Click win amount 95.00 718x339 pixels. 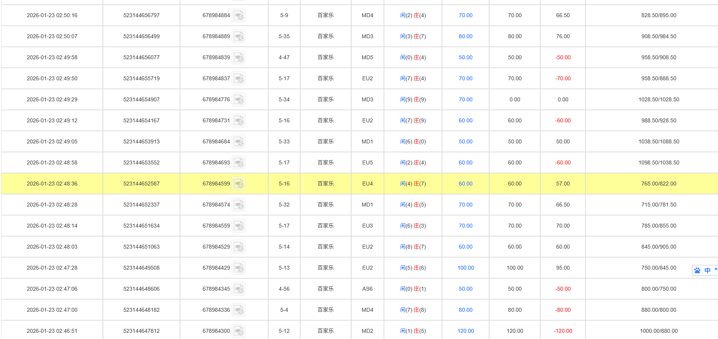pos(563,268)
